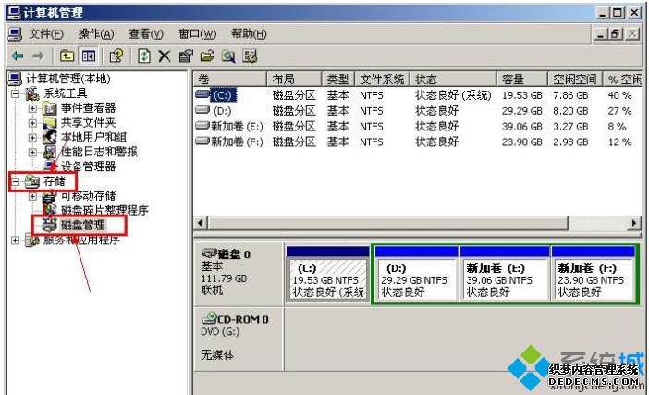
Task: Sort by the 状态 column header
Action: 453,79
